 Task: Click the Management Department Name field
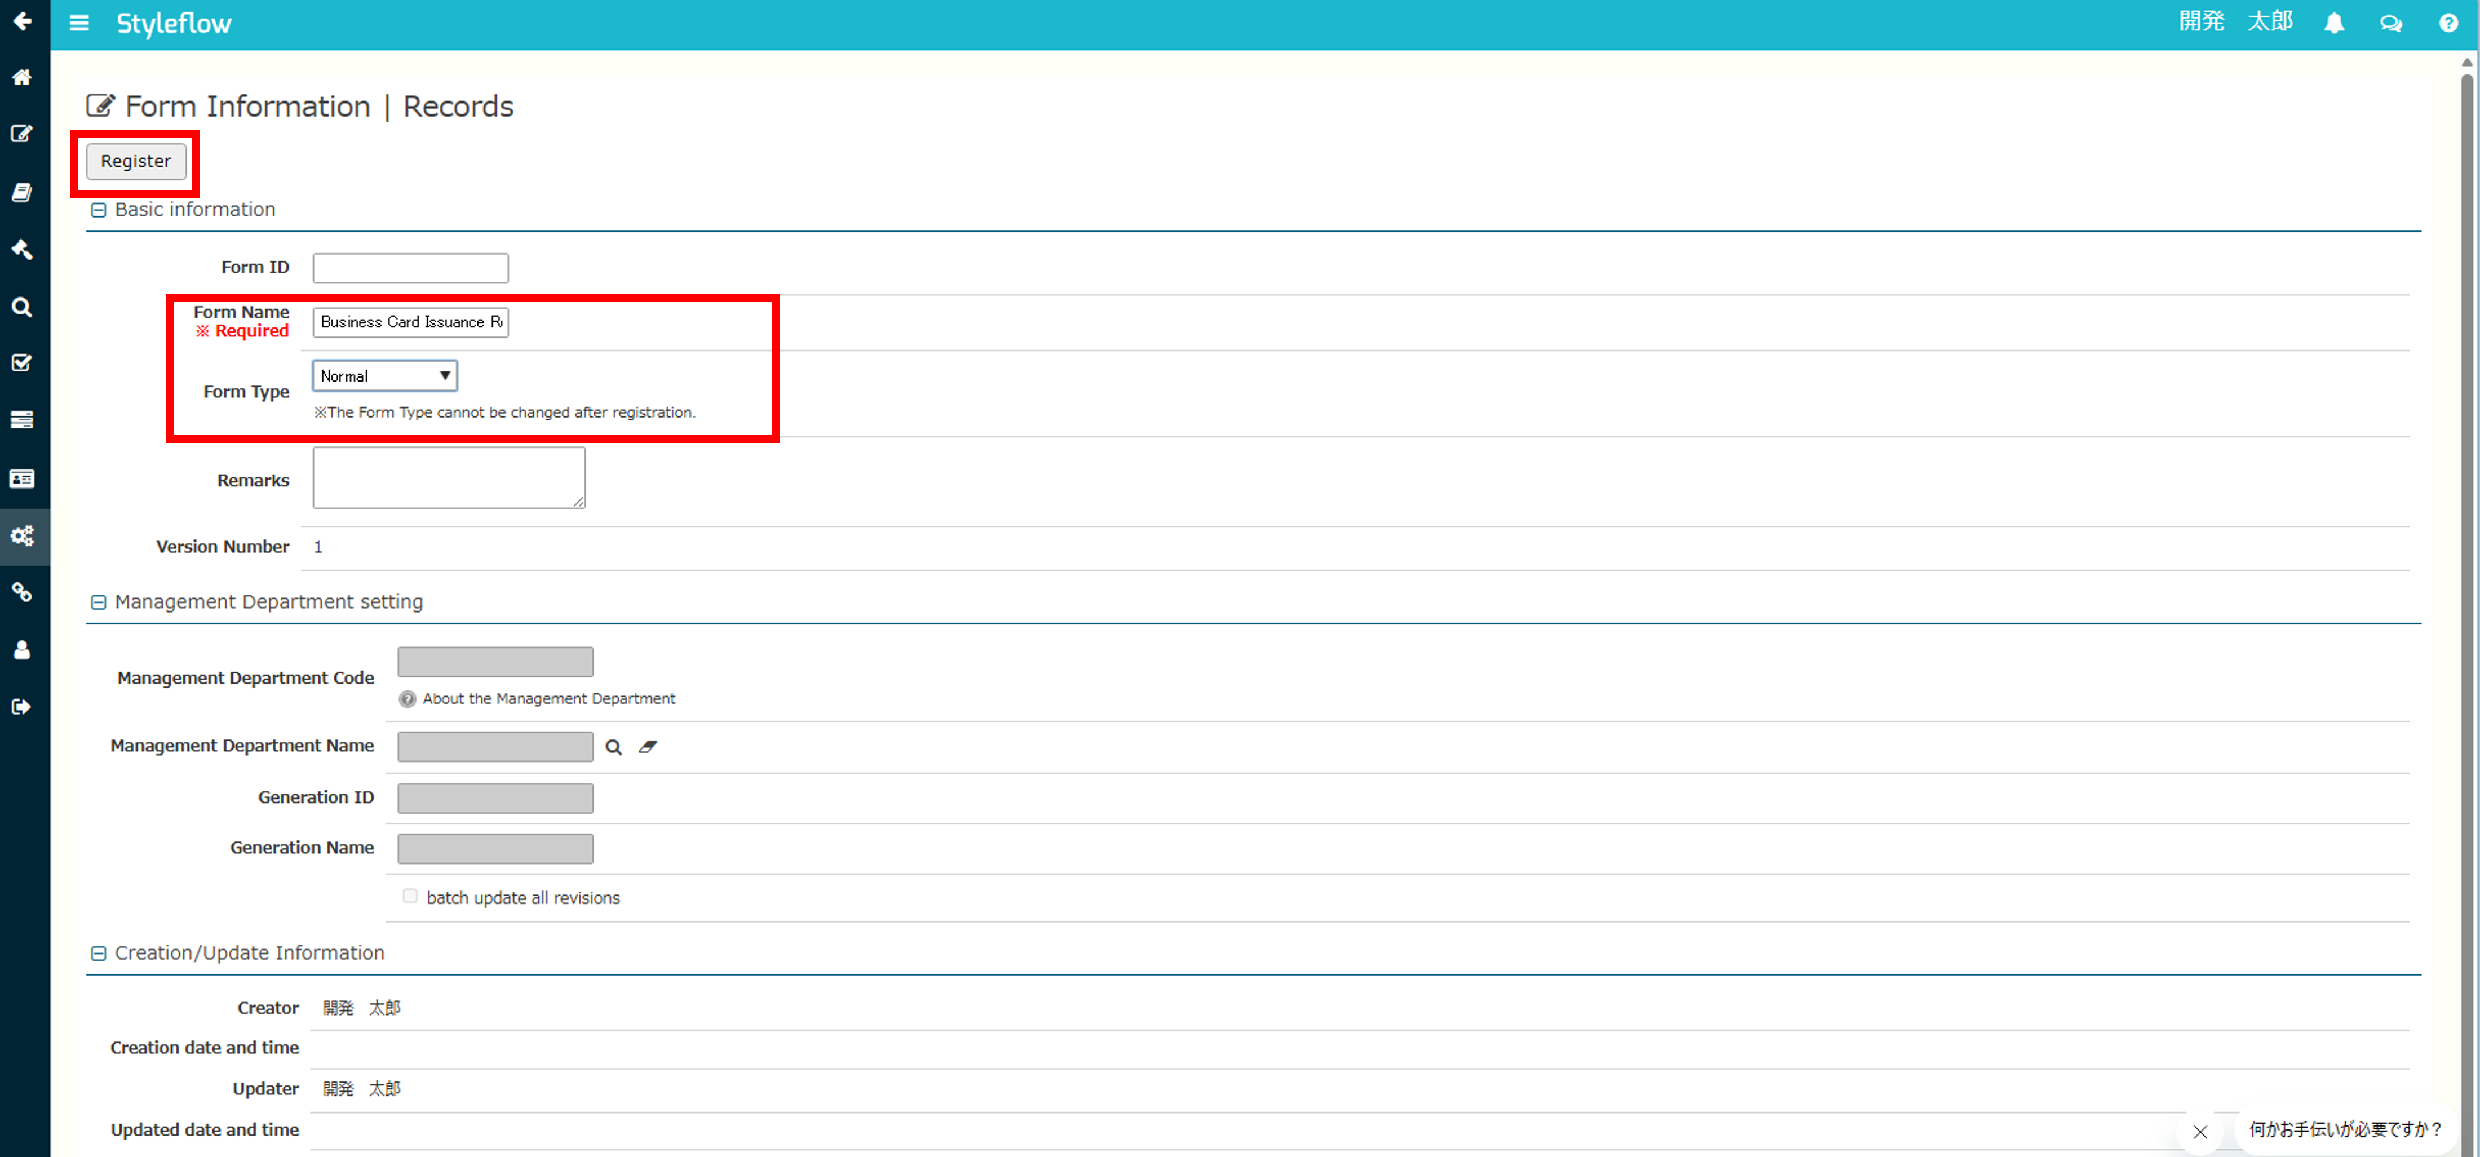click(x=496, y=747)
